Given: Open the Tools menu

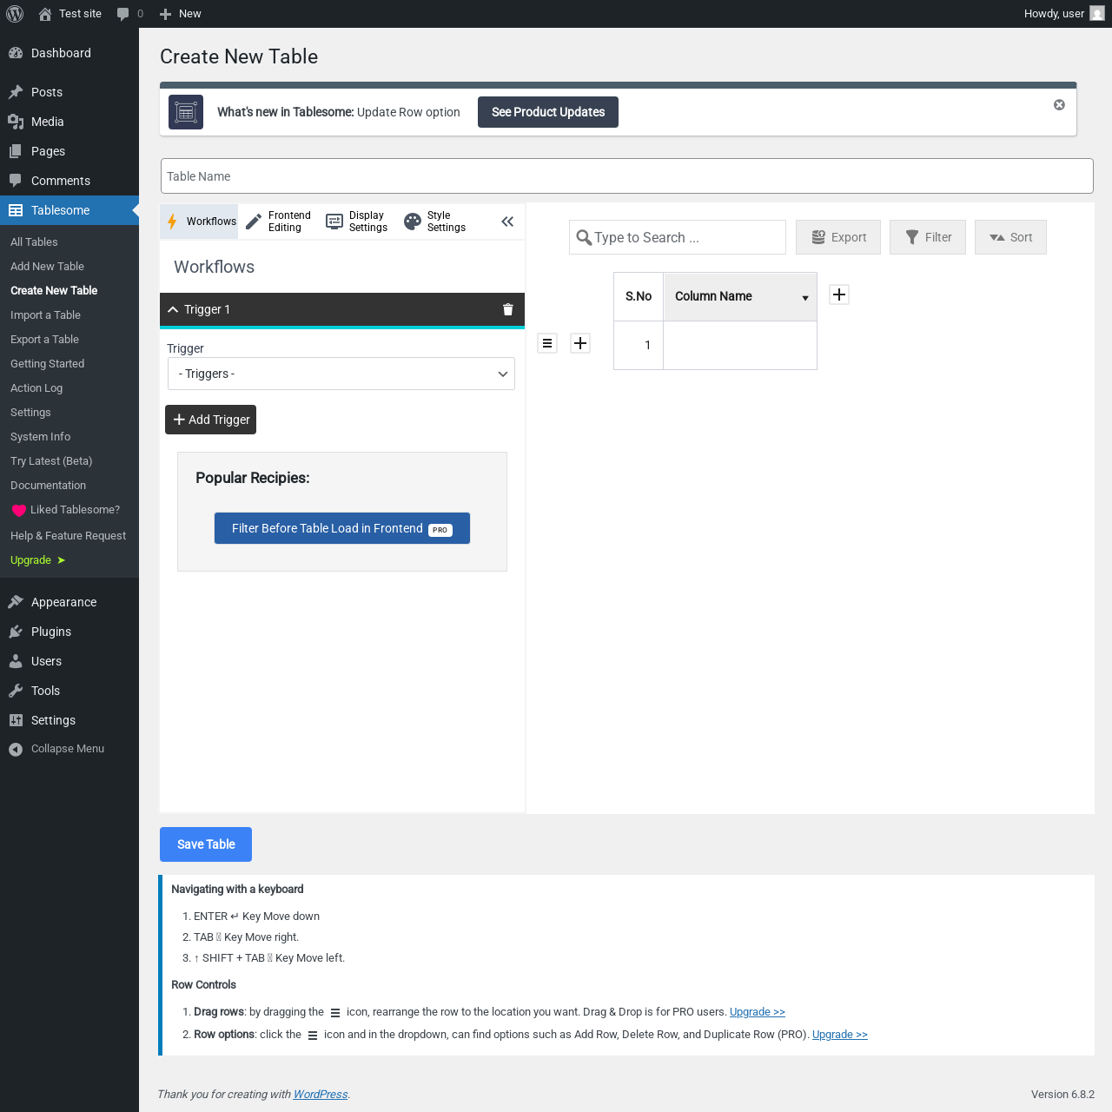Looking at the screenshot, I should 69,691.
